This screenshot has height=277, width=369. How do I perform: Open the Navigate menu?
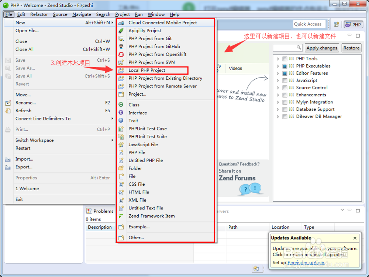point(82,14)
